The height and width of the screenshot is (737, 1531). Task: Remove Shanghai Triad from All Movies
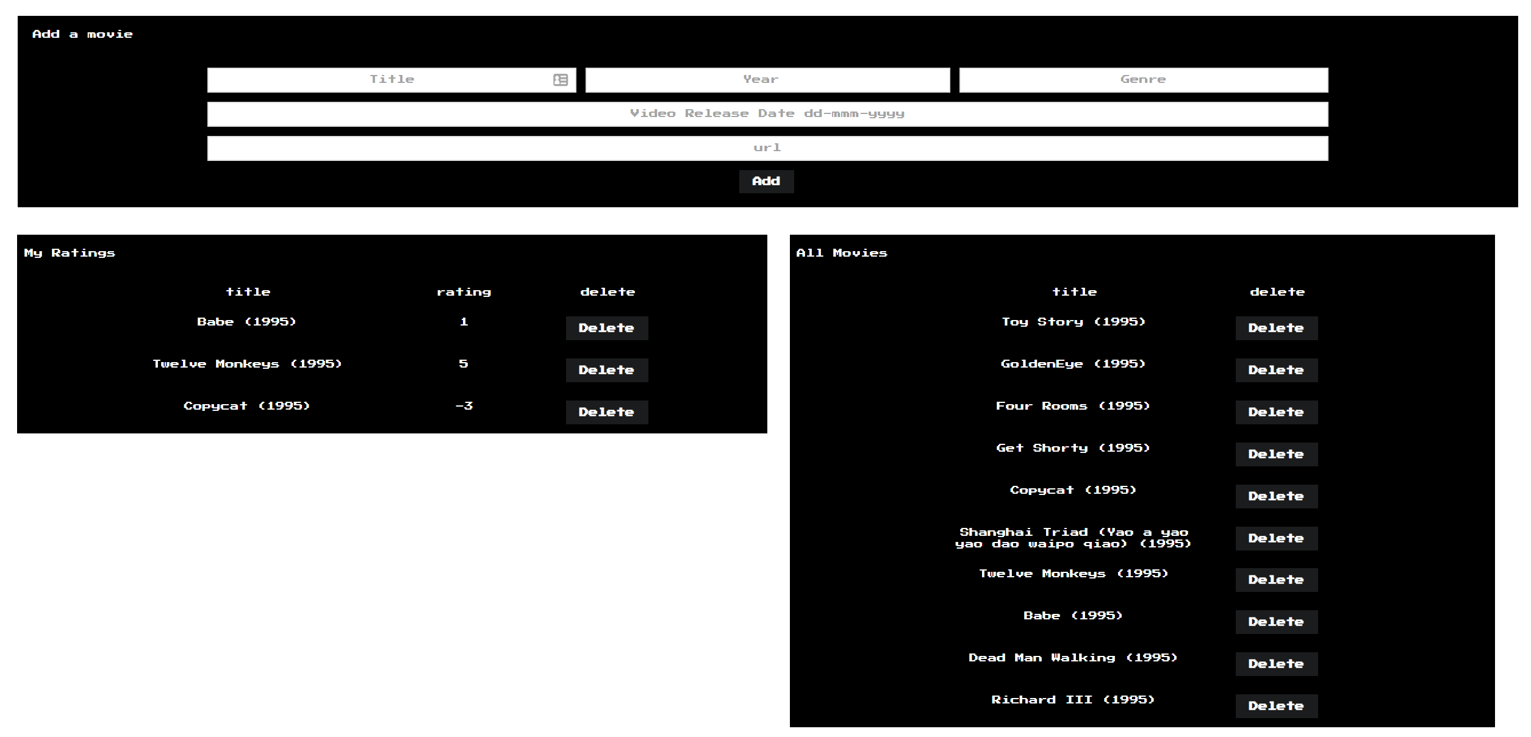pos(1276,538)
